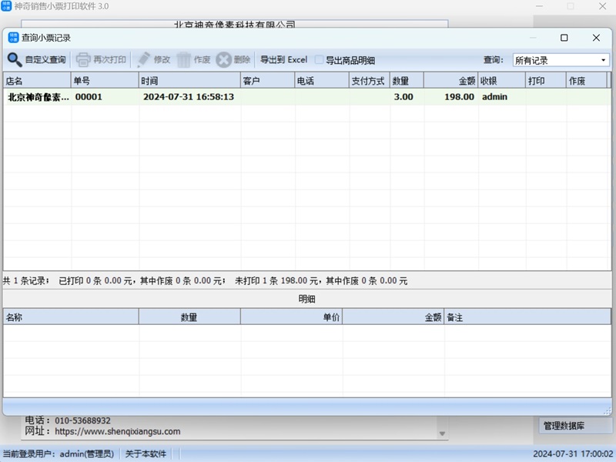
Task: Click the scroll-down arrow beside the 网址 text
Action: click(x=442, y=434)
